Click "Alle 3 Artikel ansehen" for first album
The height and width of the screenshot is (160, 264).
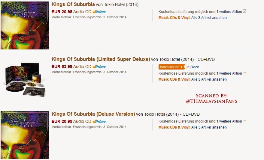coord(209,18)
